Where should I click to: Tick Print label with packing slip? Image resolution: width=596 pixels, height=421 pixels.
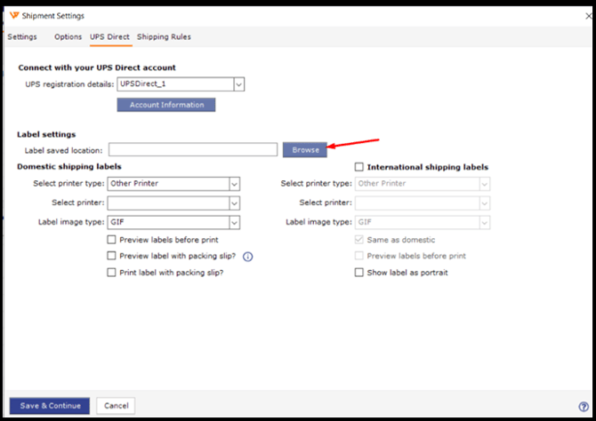pyautogui.click(x=111, y=272)
